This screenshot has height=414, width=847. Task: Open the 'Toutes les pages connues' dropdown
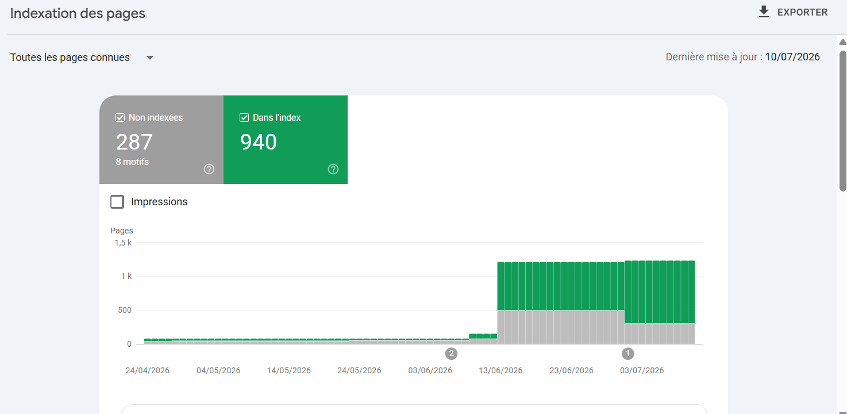click(83, 57)
